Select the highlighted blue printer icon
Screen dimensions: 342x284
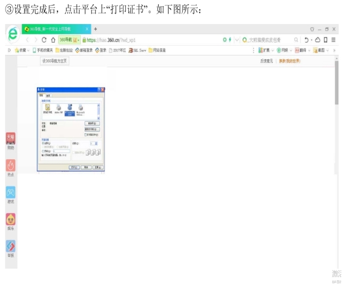click(x=70, y=110)
